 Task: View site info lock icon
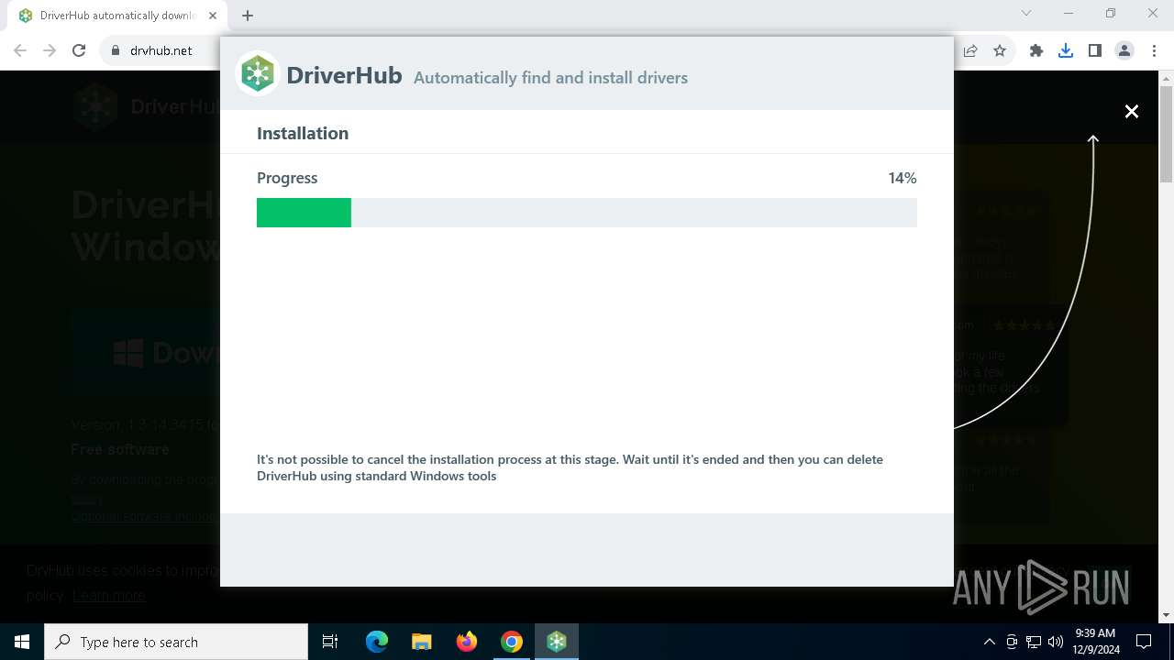116,50
